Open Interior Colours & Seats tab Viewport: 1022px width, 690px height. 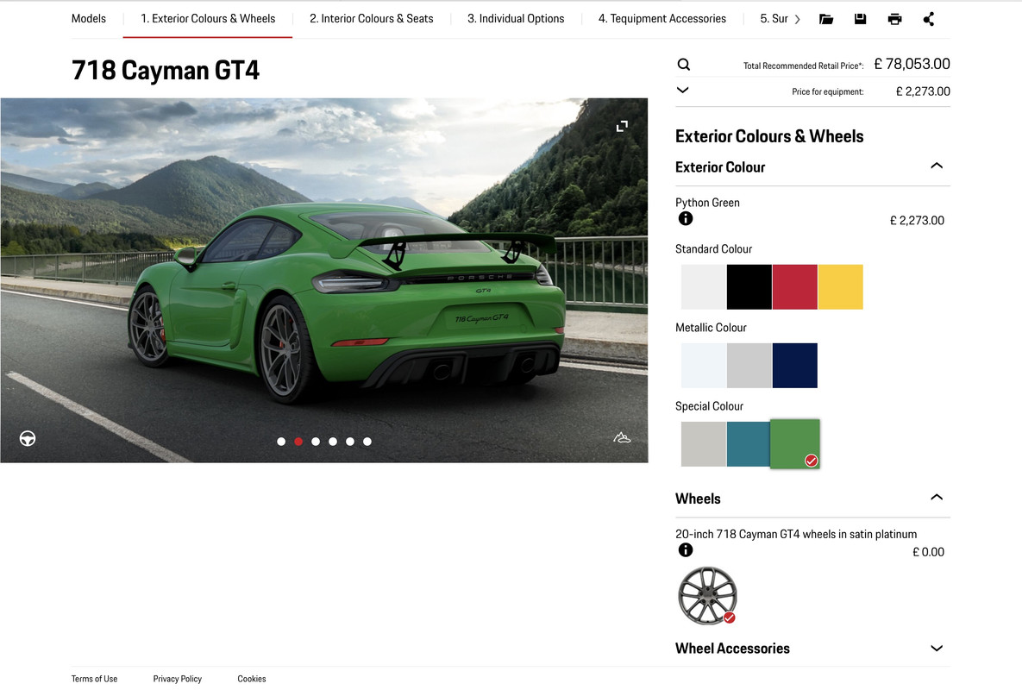click(372, 19)
